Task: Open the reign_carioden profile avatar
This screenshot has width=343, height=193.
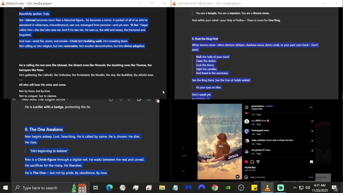Action: [247, 141]
